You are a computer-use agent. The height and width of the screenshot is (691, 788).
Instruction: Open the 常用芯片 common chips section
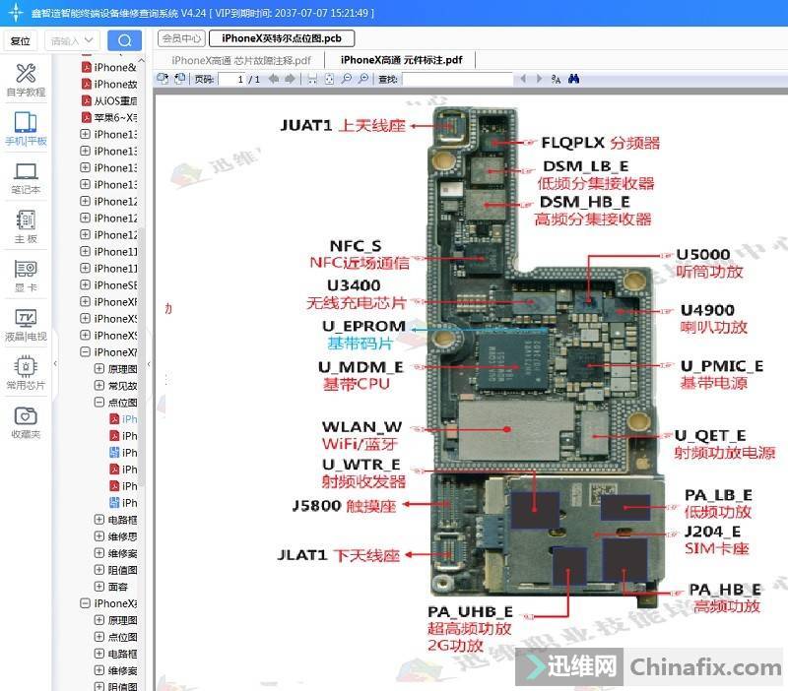coord(26,372)
